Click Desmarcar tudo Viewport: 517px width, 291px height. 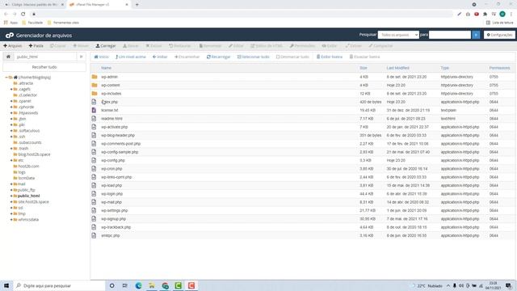(x=292, y=57)
